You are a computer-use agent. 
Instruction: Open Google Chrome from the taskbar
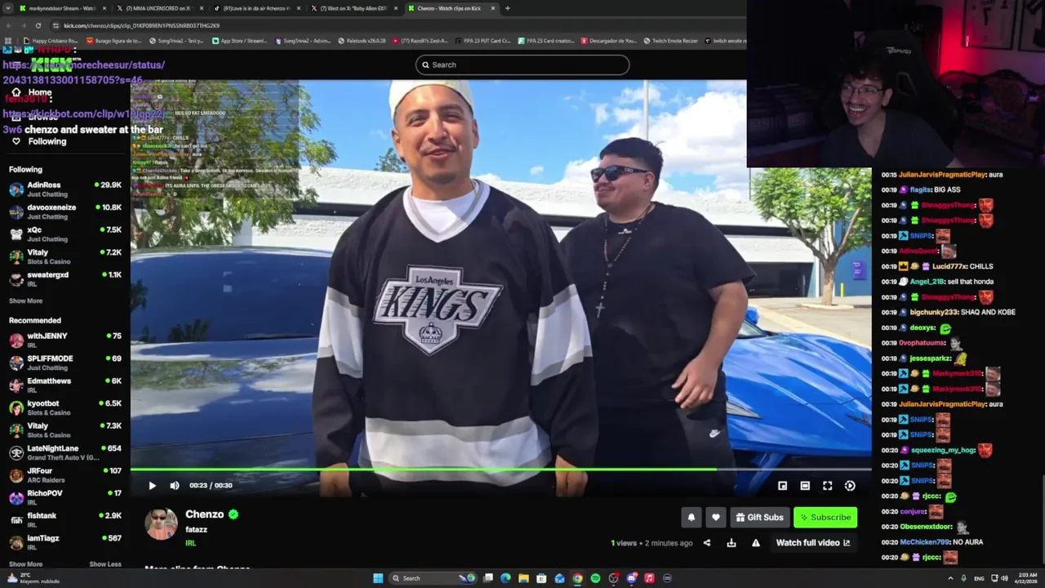tap(577, 578)
